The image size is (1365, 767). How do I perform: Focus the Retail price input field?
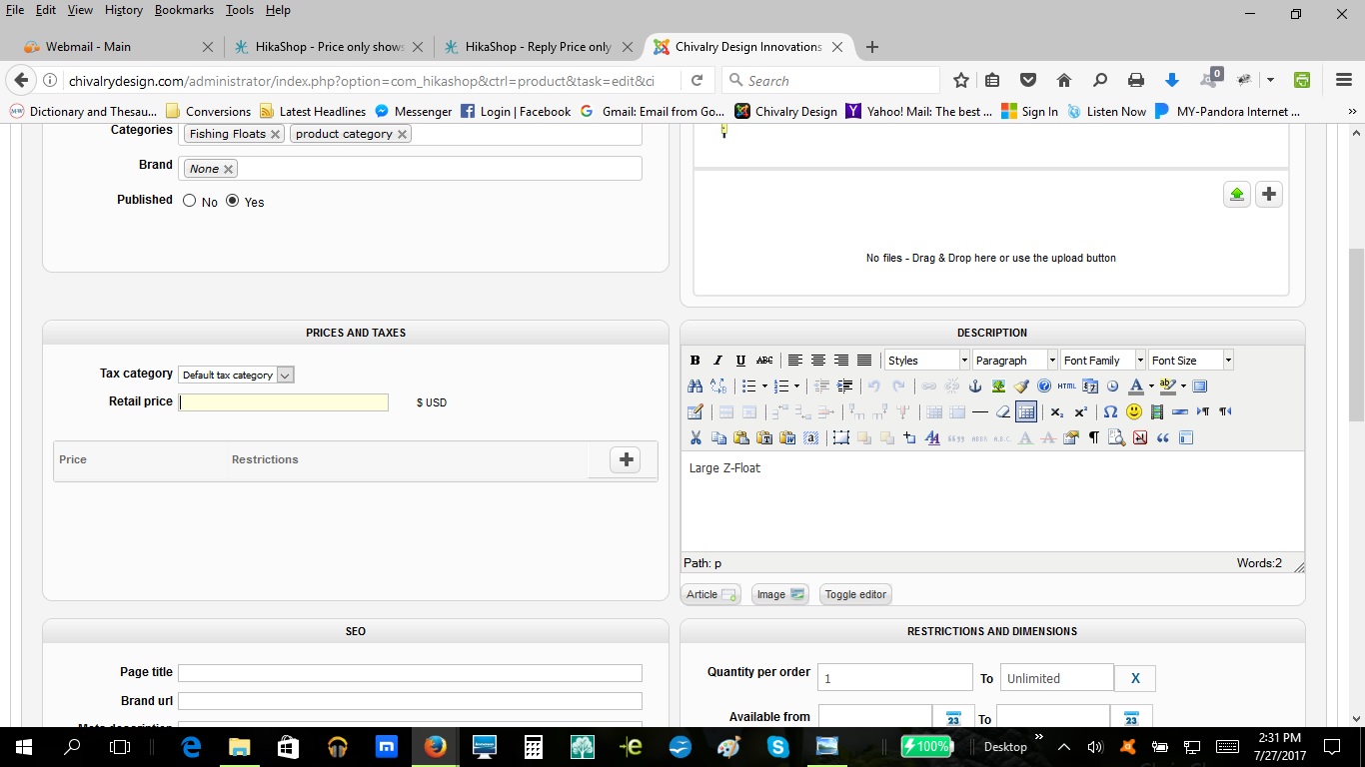(284, 402)
